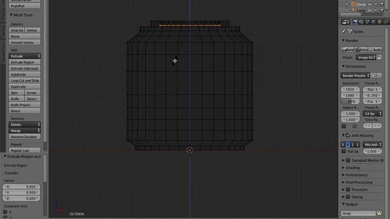Viewport: 390px width, 219px height.
Task: Select the Render properties tab icon
Action: pyautogui.click(x=355, y=22)
